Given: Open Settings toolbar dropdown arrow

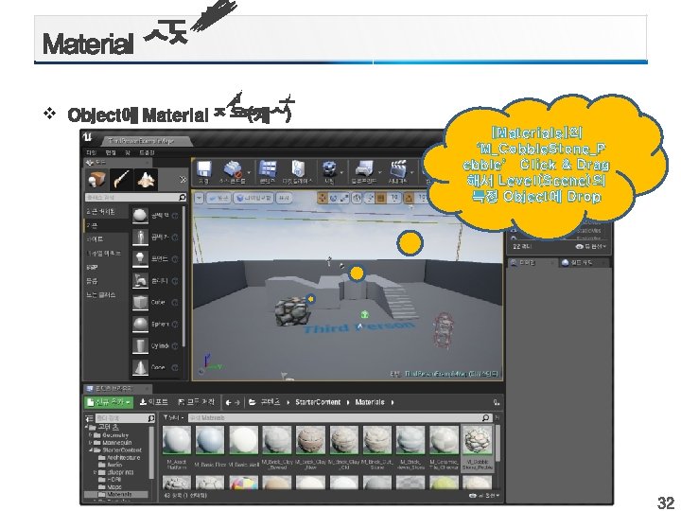Looking at the screenshot, I should click(x=341, y=173).
